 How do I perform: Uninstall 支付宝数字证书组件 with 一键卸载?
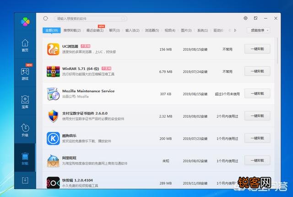tap(257, 116)
